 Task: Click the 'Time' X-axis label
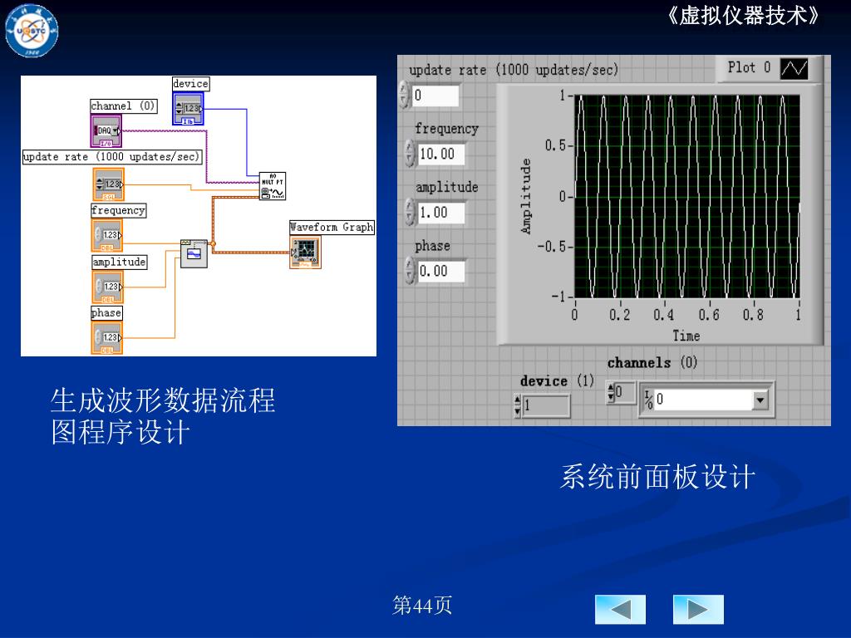[686, 336]
